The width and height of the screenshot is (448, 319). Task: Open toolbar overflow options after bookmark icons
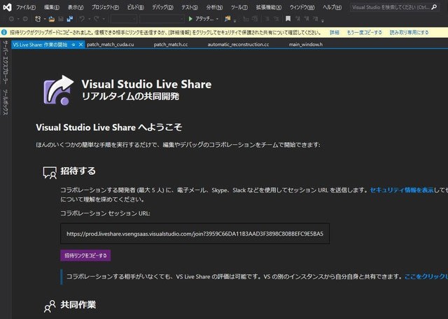[x=323, y=20]
